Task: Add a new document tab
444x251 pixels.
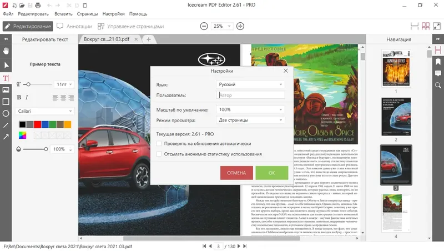Action: tap(149, 39)
